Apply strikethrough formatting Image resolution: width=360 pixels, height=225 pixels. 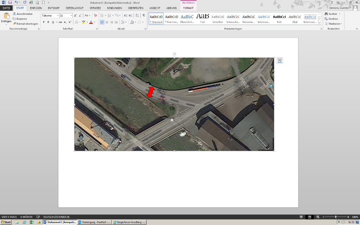(x=60, y=22)
